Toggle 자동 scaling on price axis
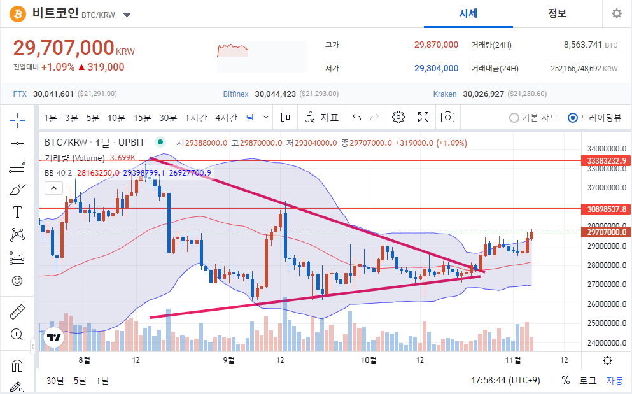632x394 pixels. tap(614, 380)
